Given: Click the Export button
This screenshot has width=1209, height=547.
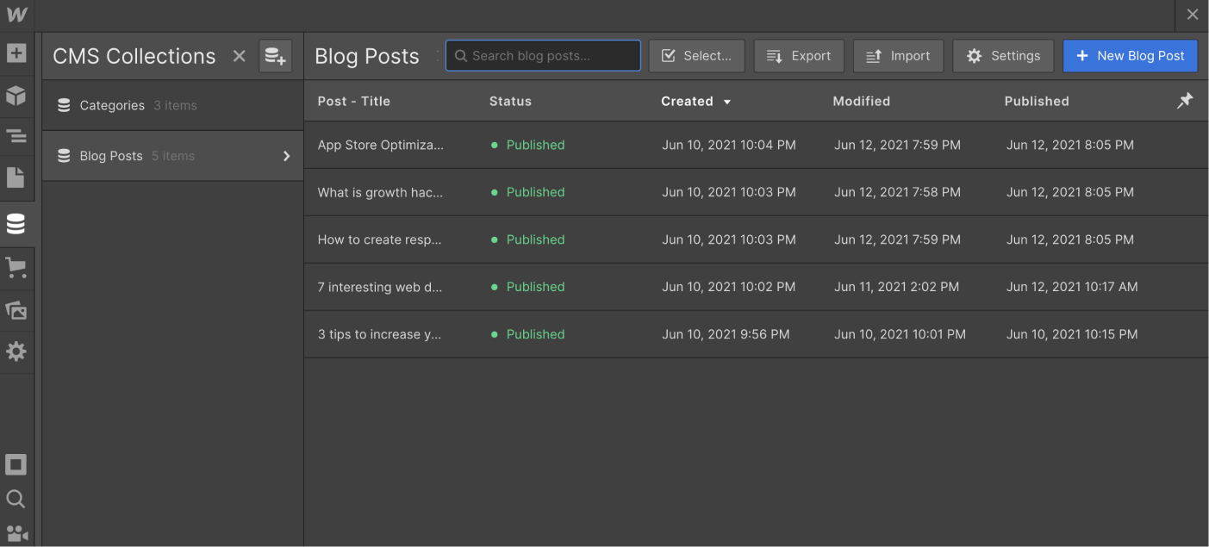Looking at the screenshot, I should click(x=799, y=56).
